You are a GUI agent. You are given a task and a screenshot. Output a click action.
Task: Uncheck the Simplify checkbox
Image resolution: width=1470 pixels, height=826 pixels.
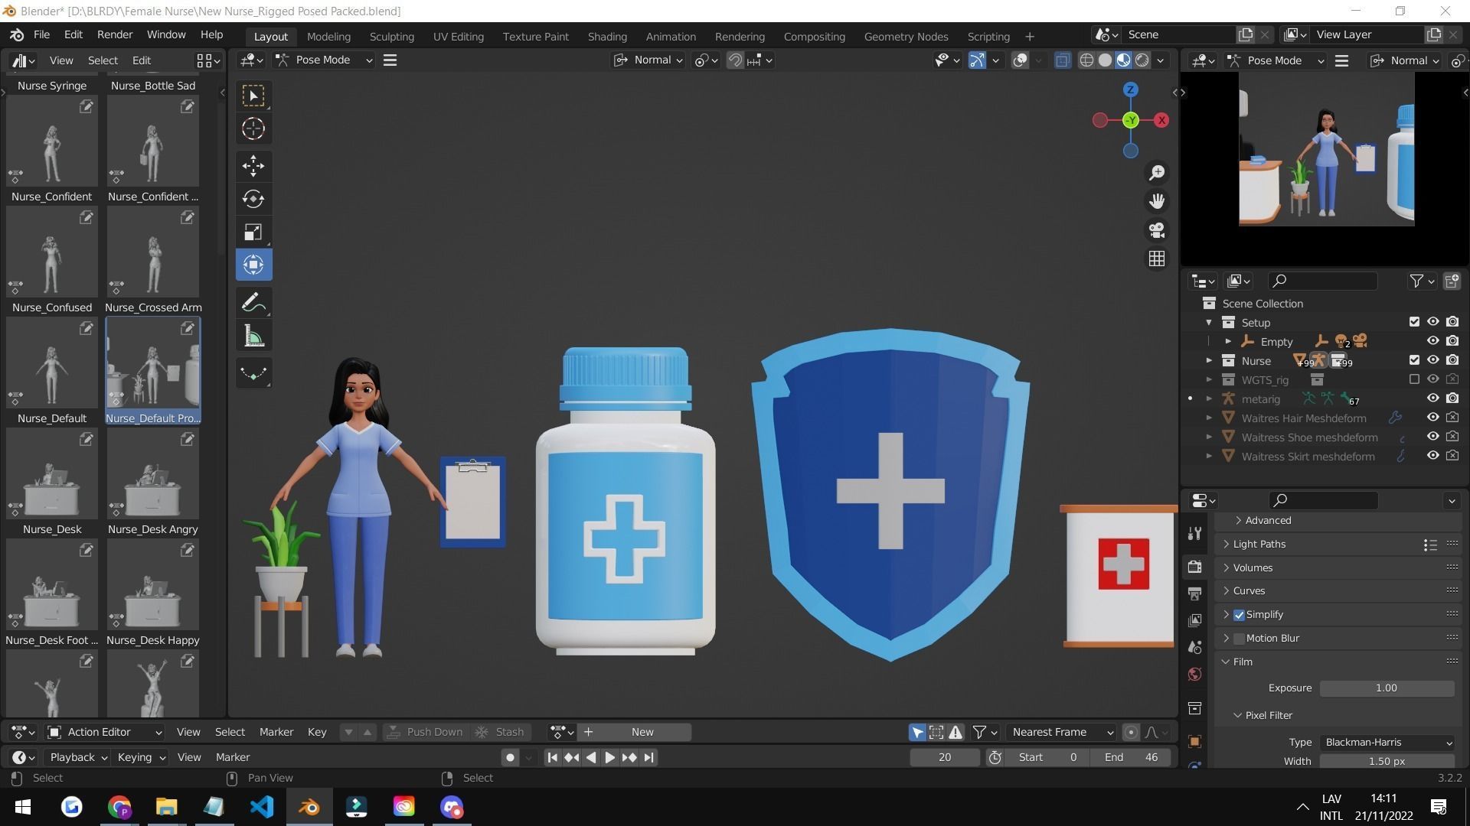1239,615
